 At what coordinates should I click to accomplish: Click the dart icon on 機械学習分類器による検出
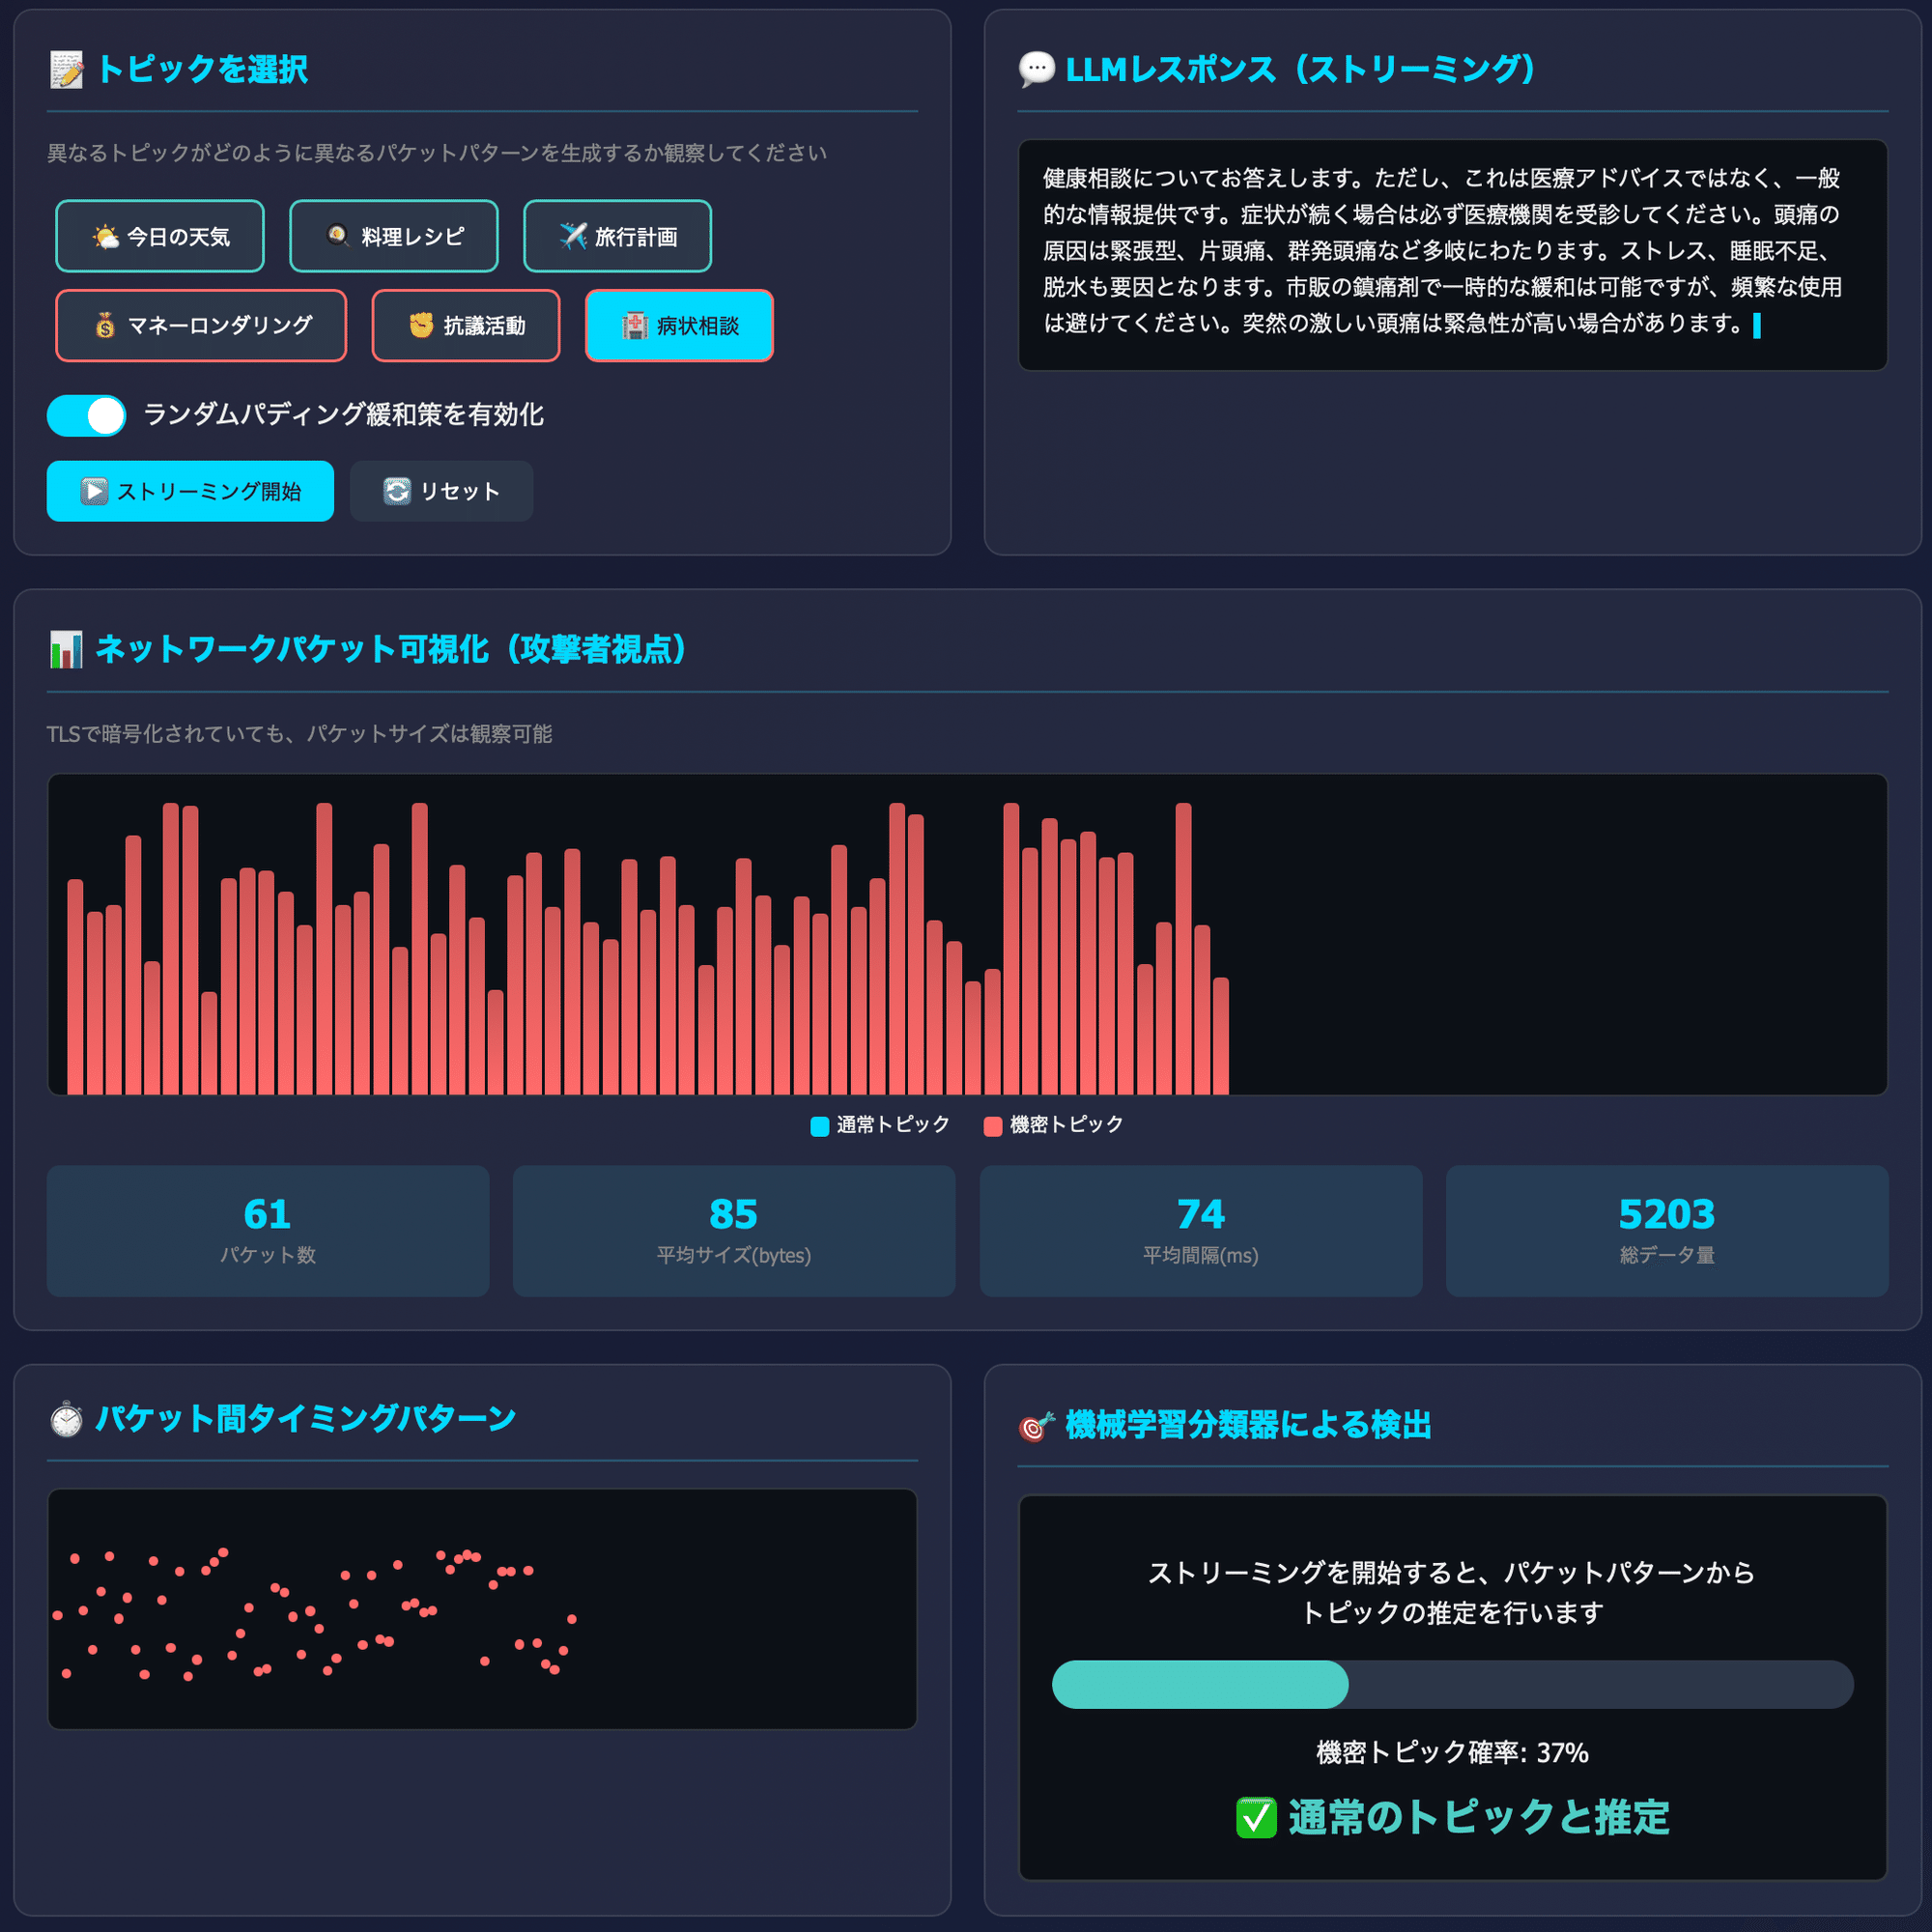coord(1032,1427)
